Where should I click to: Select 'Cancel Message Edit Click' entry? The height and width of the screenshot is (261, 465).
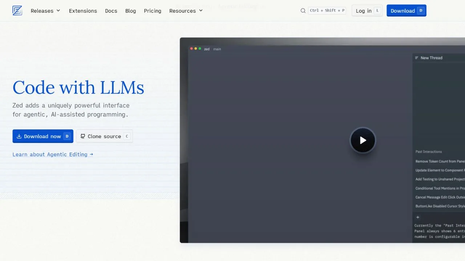pyautogui.click(x=440, y=197)
